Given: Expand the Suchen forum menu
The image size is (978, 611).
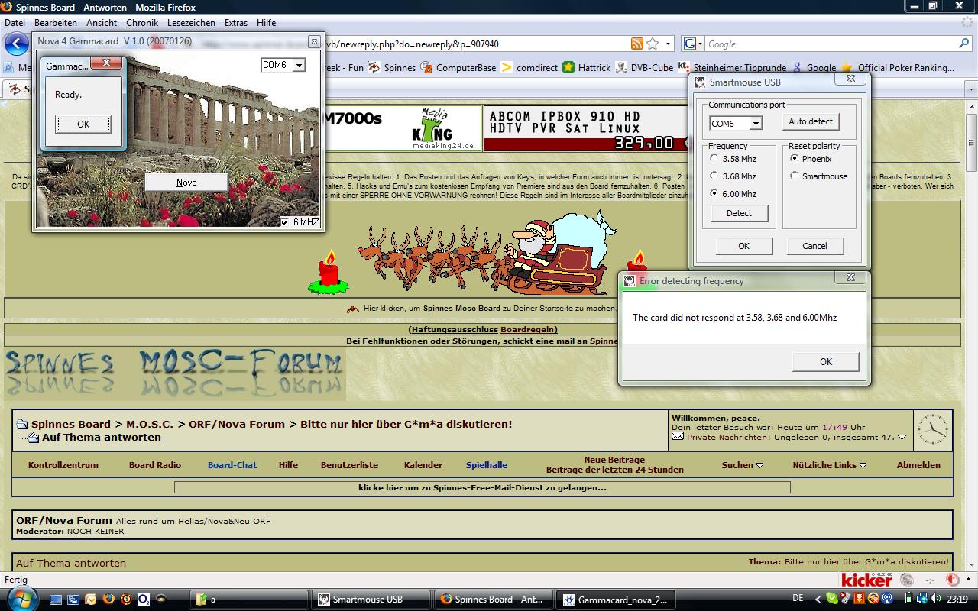Looking at the screenshot, I should pyautogui.click(x=743, y=464).
